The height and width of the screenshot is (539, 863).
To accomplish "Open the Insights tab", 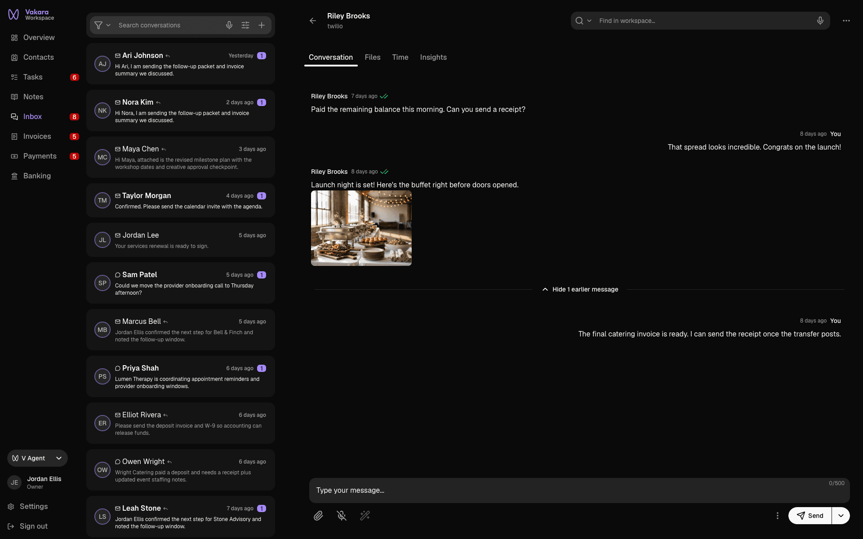I will pyautogui.click(x=433, y=57).
